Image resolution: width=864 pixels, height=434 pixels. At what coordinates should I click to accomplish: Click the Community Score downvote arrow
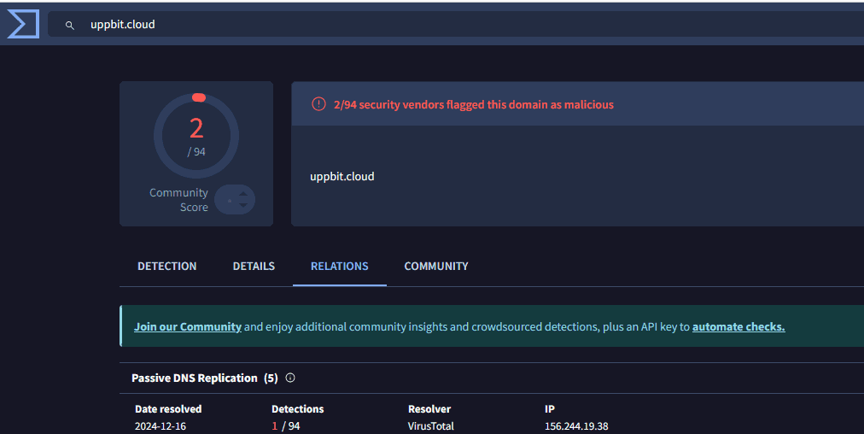tap(243, 205)
